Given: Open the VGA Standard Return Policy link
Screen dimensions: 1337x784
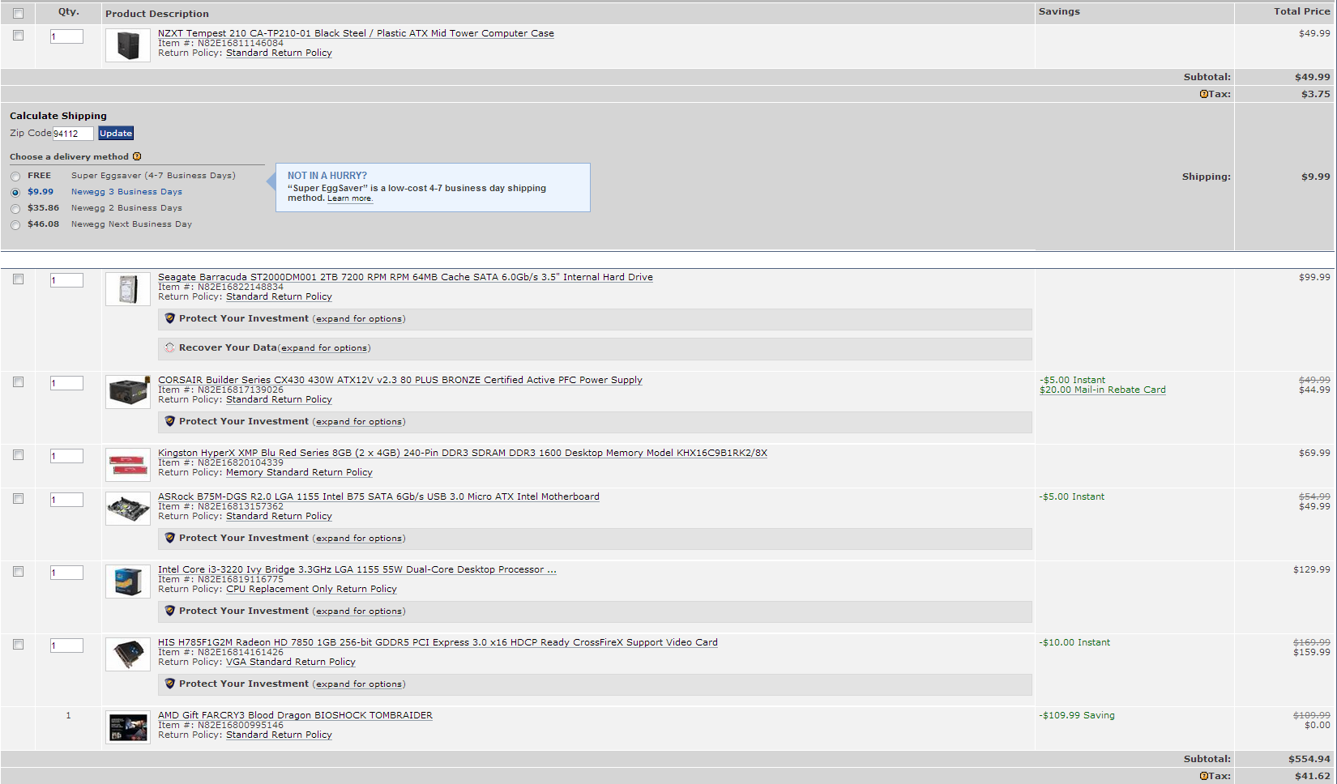Looking at the screenshot, I should (291, 662).
